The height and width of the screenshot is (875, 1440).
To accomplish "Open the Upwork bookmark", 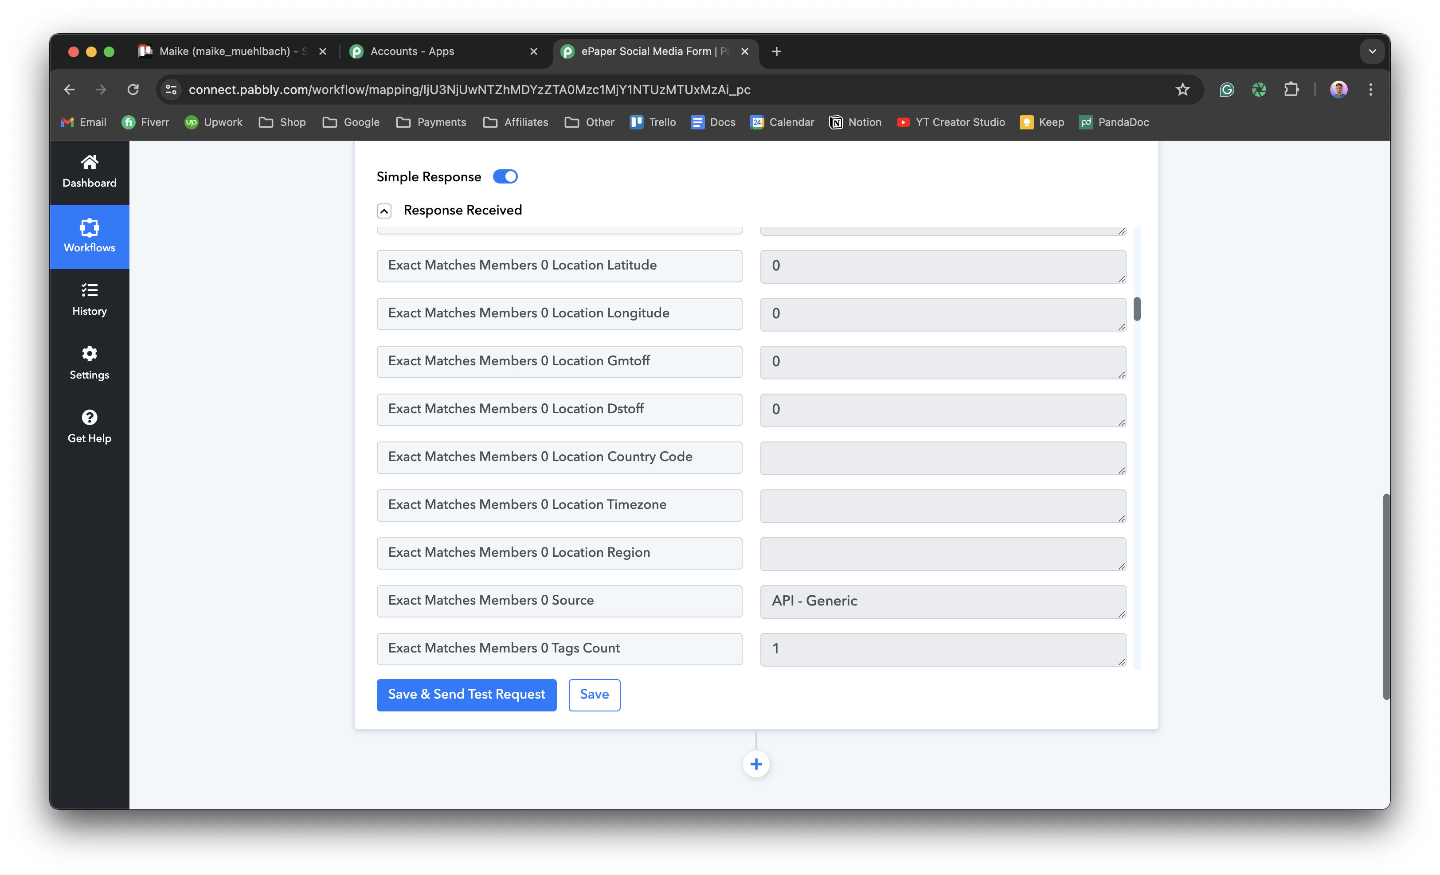I will point(213,122).
